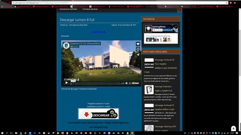This screenshot has height=135, width=241.
Task: Click the red DESCARGAR download button
Action: pos(99,114)
